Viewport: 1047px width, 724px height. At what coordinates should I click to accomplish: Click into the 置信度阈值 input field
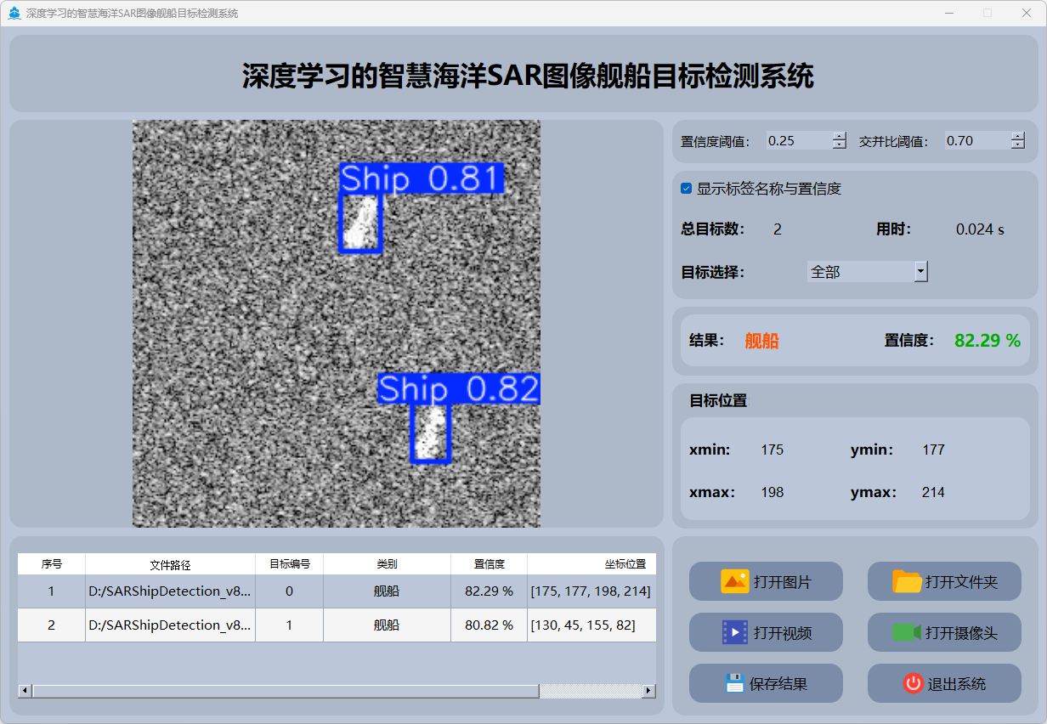(797, 141)
